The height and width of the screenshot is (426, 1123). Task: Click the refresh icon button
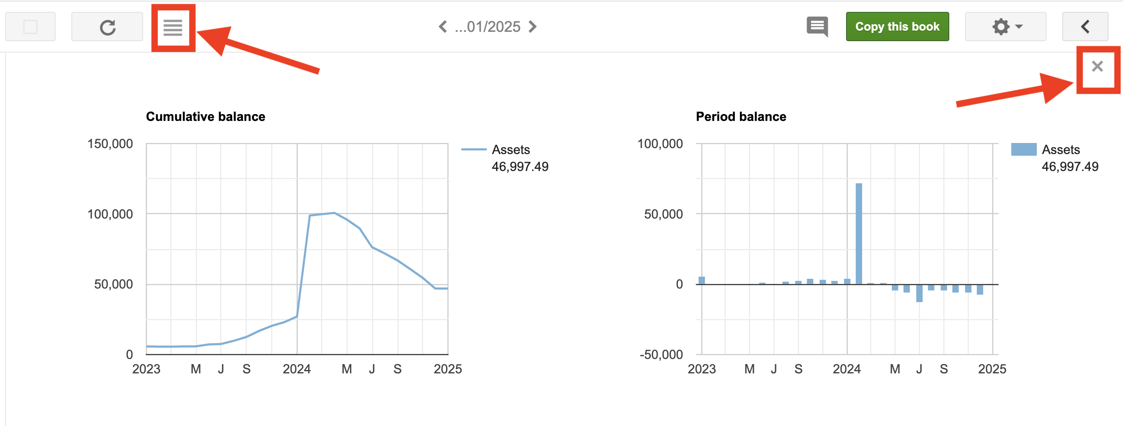point(107,27)
